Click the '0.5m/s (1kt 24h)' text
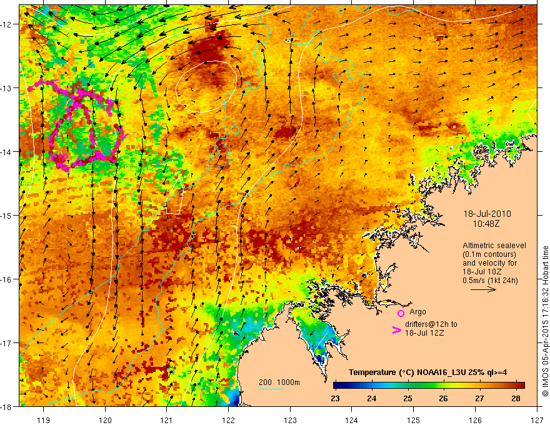 pos(490,281)
